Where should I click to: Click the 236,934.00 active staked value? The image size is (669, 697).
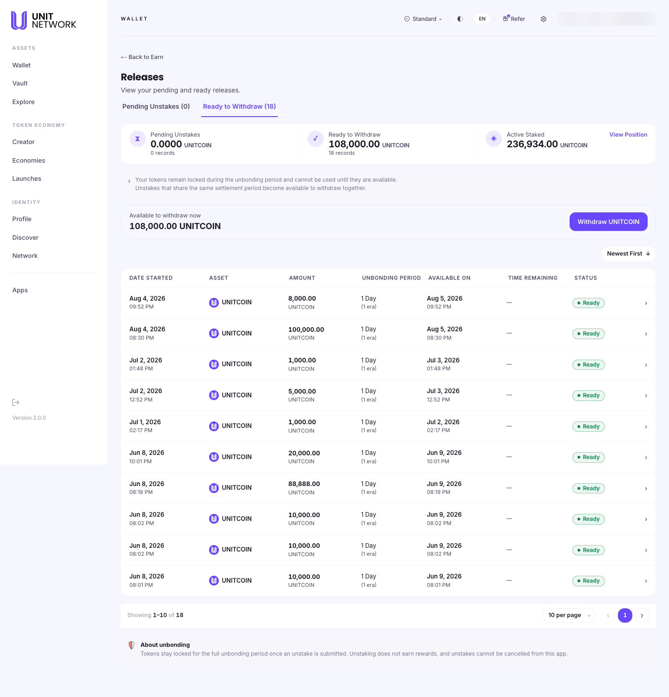[x=532, y=144]
